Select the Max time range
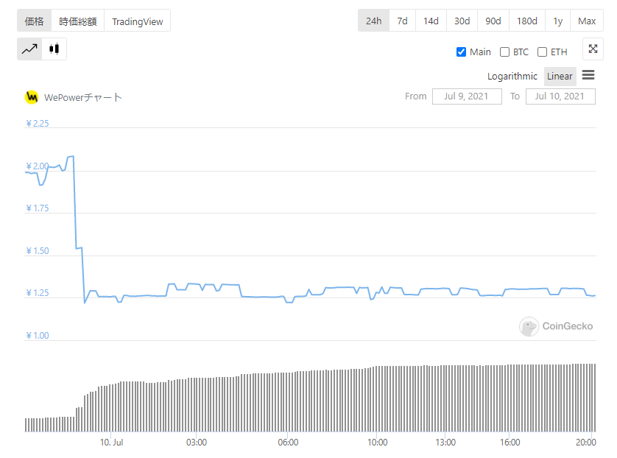 587,21
